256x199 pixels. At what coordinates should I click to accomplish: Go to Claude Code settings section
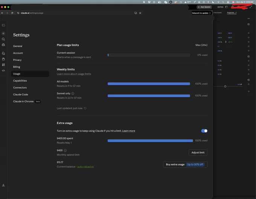(21, 94)
